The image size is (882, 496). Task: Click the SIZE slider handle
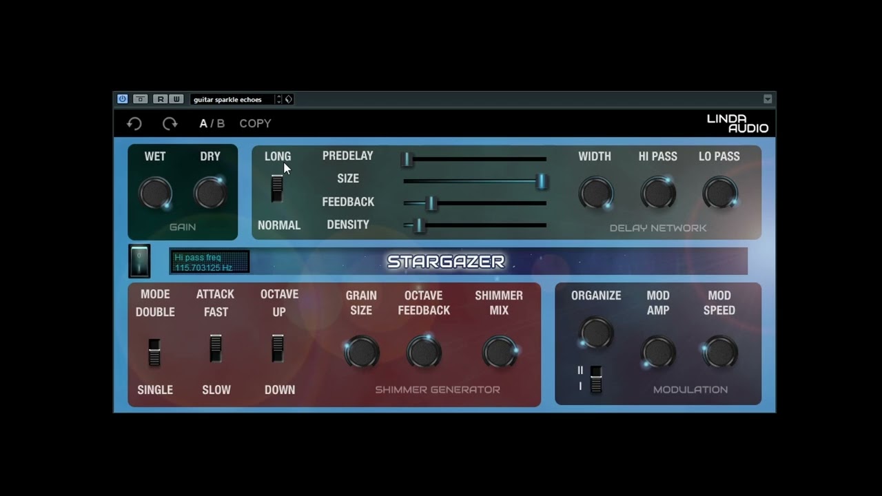coord(542,181)
